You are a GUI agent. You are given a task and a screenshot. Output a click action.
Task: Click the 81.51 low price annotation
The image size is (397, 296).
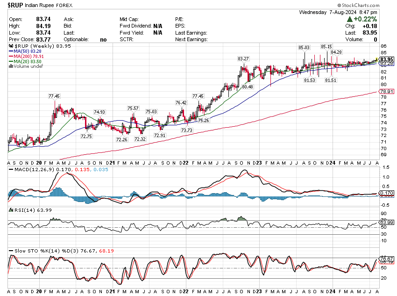[332, 80]
